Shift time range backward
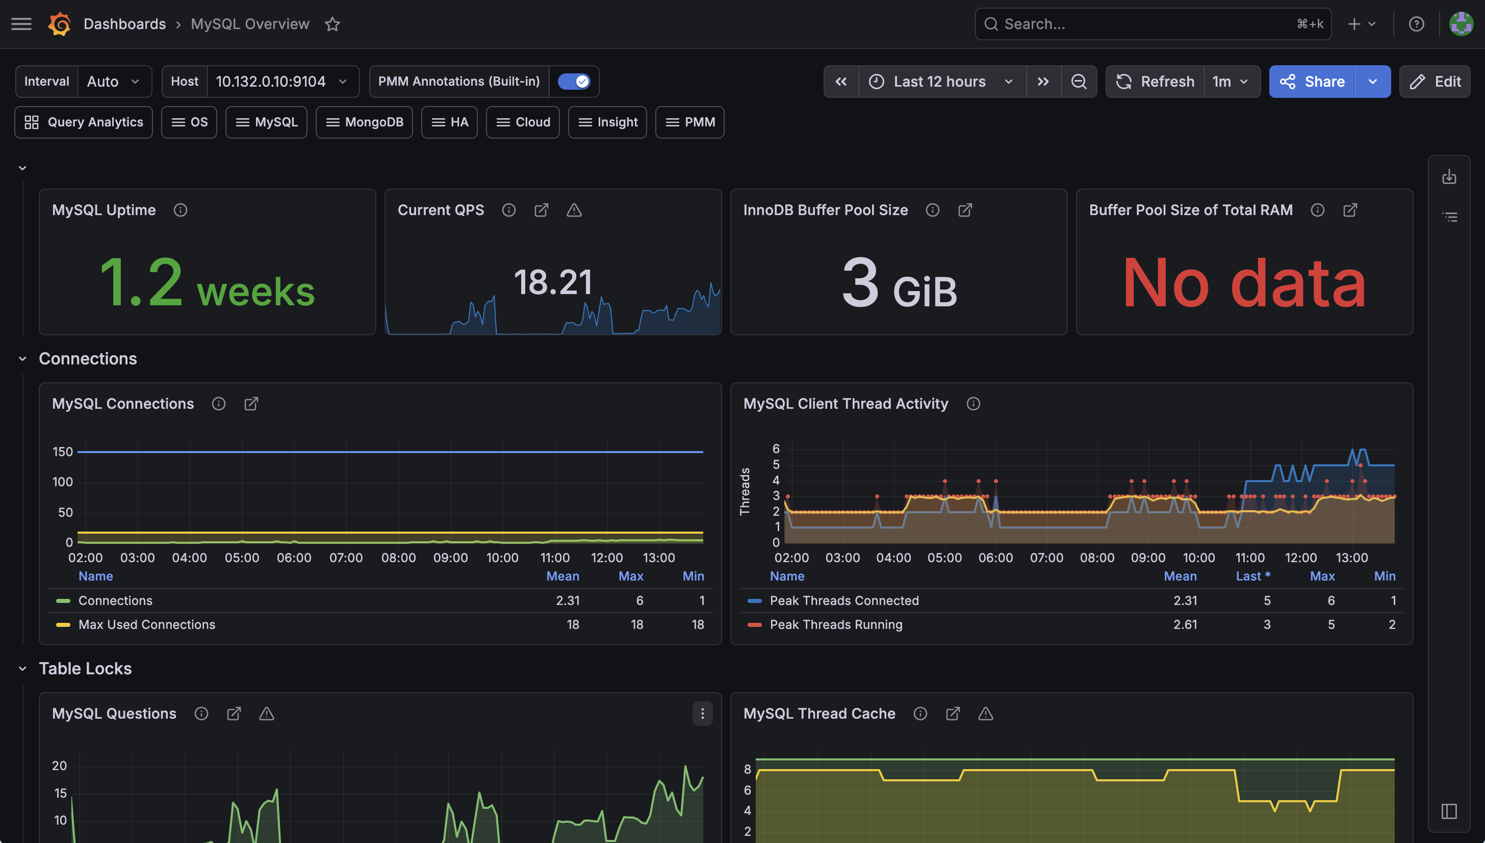 click(x=841, y=82)
